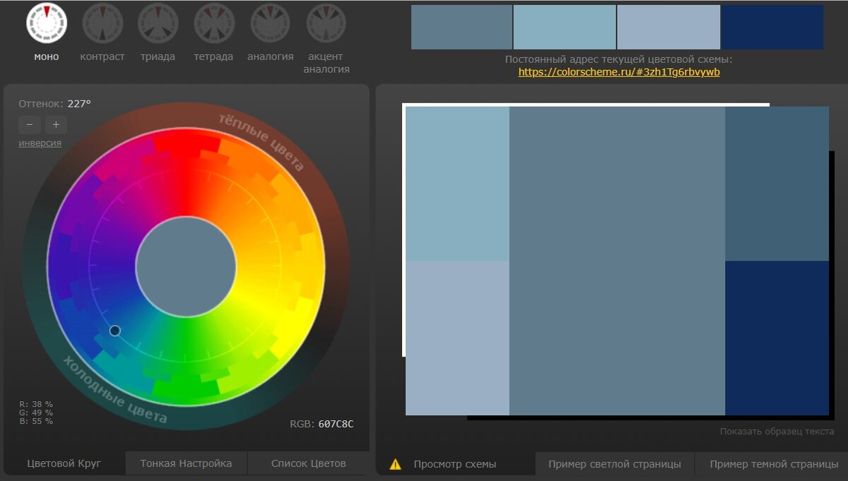Increase hue with the plus button

(x=56, y=125)
